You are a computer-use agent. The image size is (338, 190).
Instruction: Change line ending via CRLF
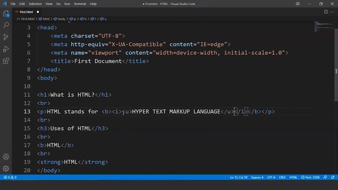click(x=282, y=177)
